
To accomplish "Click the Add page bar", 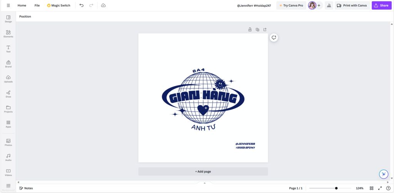I will 203,172.
